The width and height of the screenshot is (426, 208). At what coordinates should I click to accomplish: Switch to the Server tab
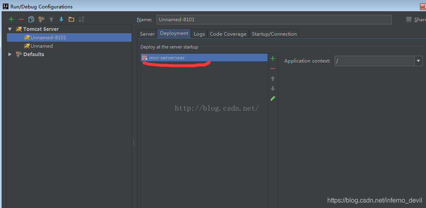147,34
